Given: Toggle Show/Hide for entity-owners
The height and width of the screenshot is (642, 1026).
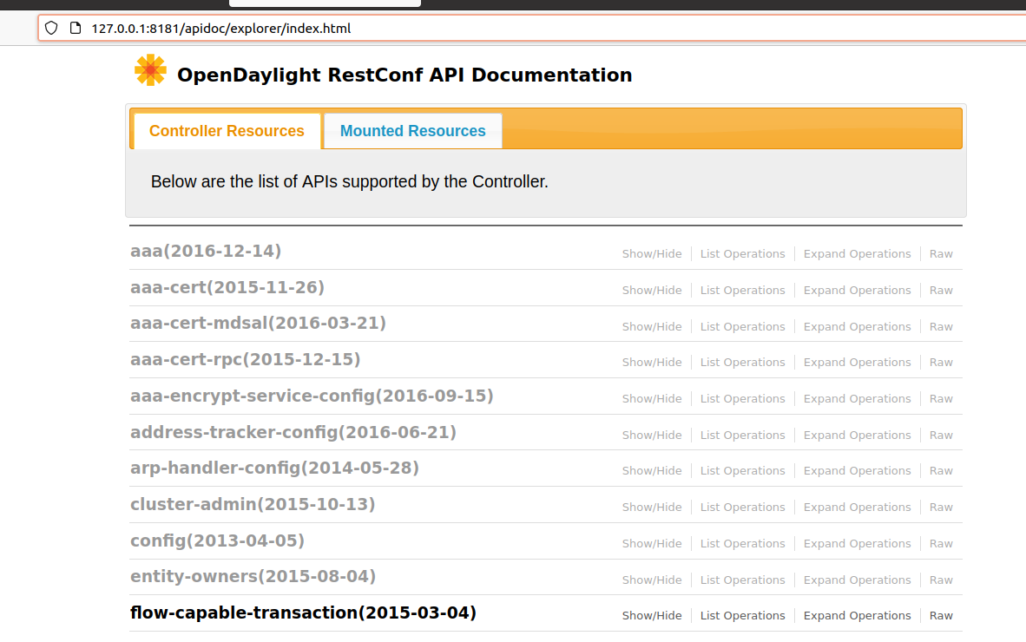Looking at the screenshot, I should [652, 580].
